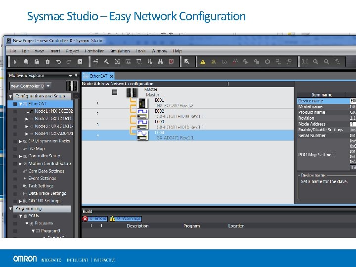
Task: Select Node1 : NX-ECC202 tree item
Action: [x=54, y=111]
